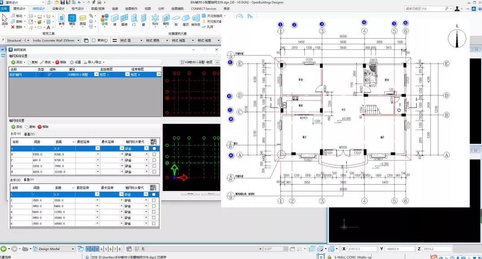Open the 起始楼层 start floor dropdown

(x=127, y=74)
